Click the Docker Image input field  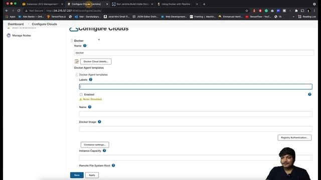(x=196, y=129)
